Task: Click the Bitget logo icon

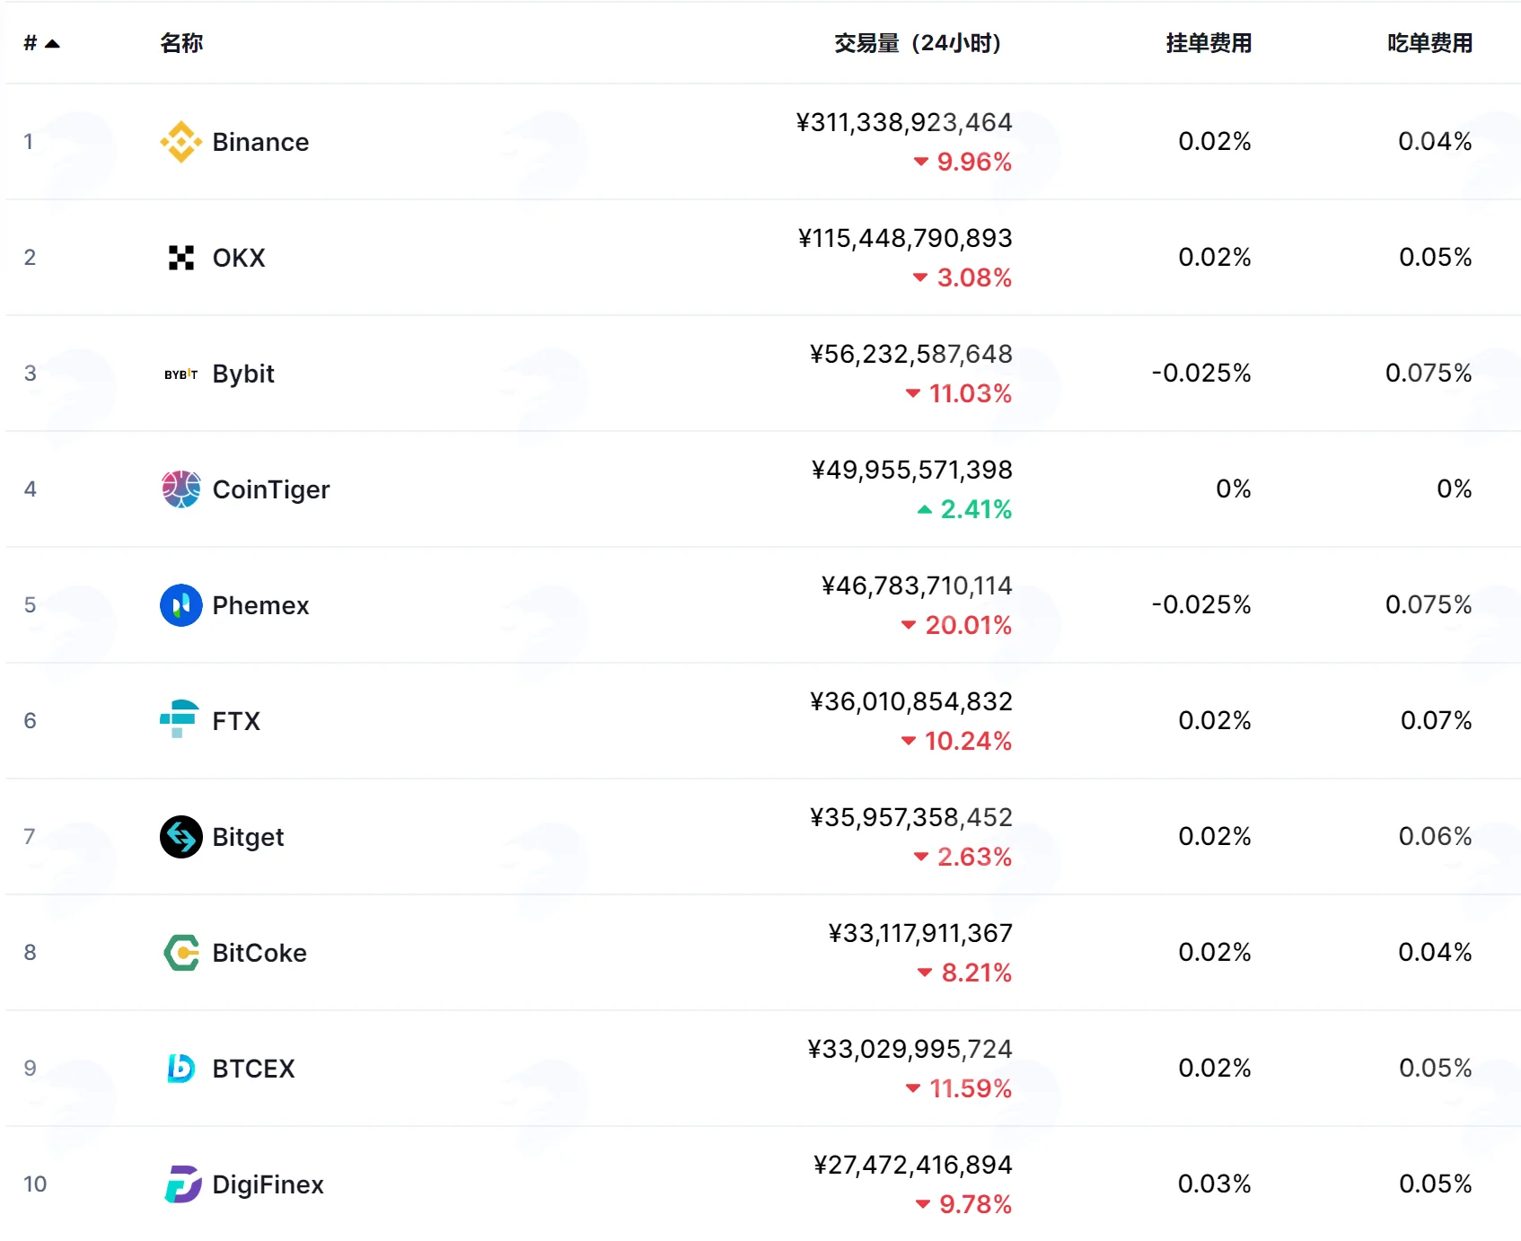Action: (180, 837)
